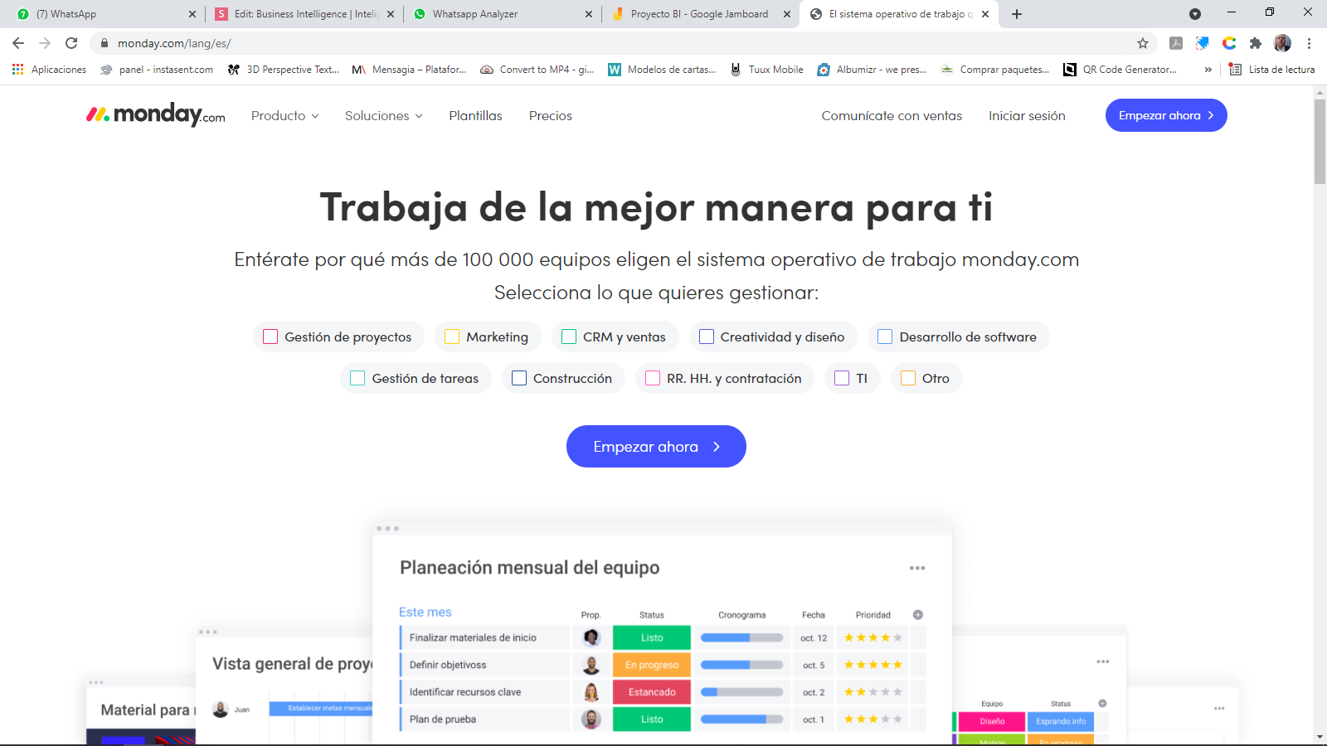Screen dimensions: 1327x746
Task: Go forward in browser history
Action: pos(45,43)
